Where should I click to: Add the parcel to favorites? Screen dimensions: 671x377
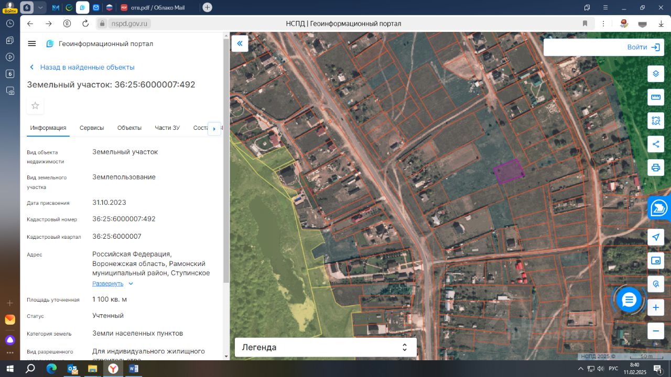(x=35, y=106)
